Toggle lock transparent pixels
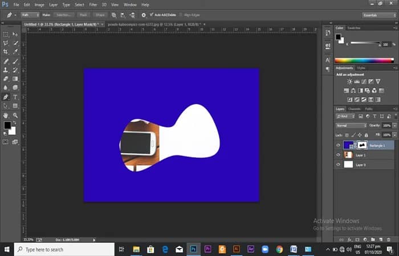This screenshot has height=256, width=399. click(347, 135)
